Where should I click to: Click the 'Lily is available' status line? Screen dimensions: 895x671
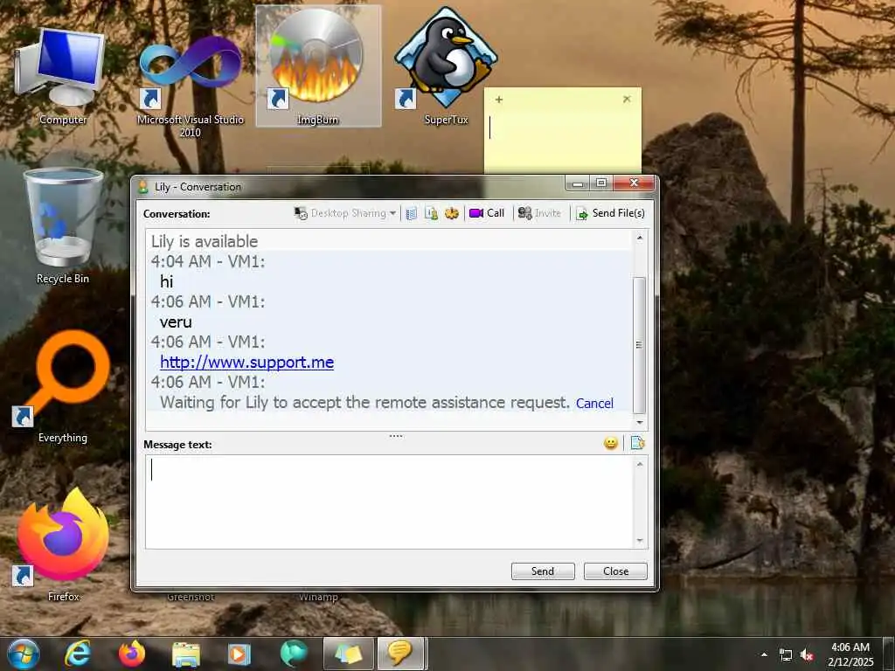pos(205,241)
